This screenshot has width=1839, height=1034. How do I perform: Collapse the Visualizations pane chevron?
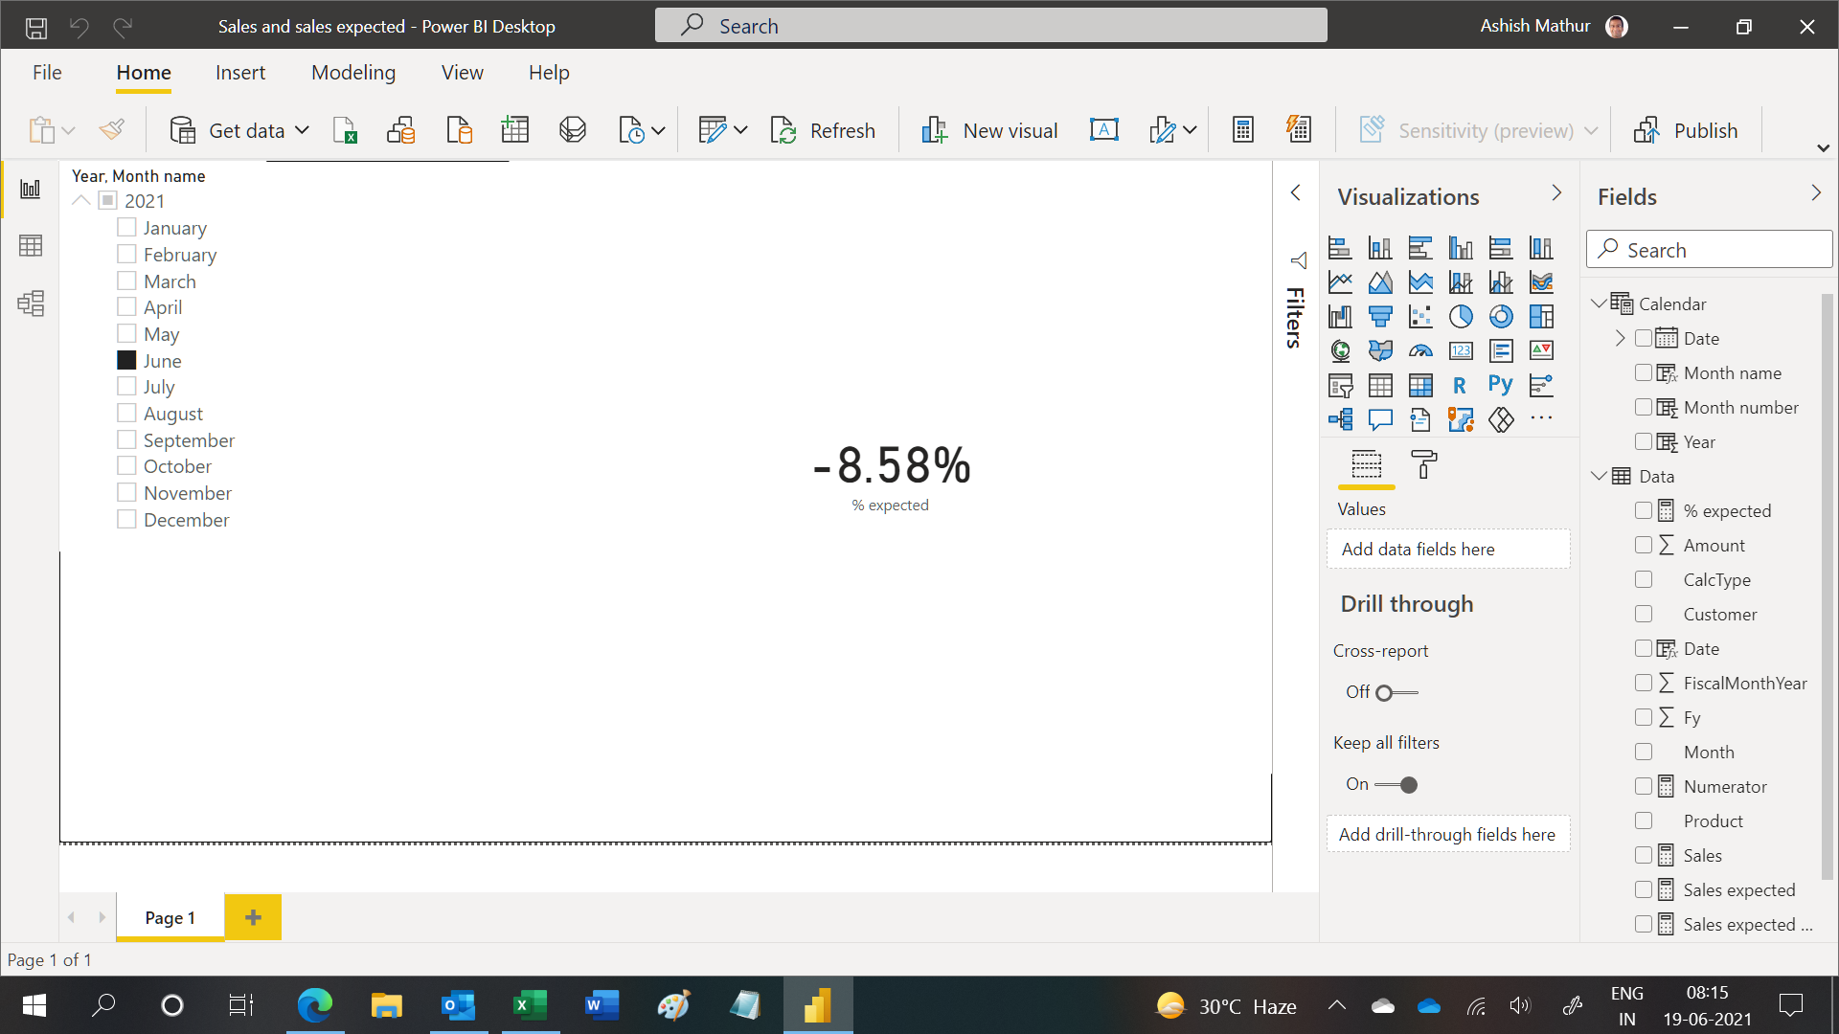tap(1556, 193)
